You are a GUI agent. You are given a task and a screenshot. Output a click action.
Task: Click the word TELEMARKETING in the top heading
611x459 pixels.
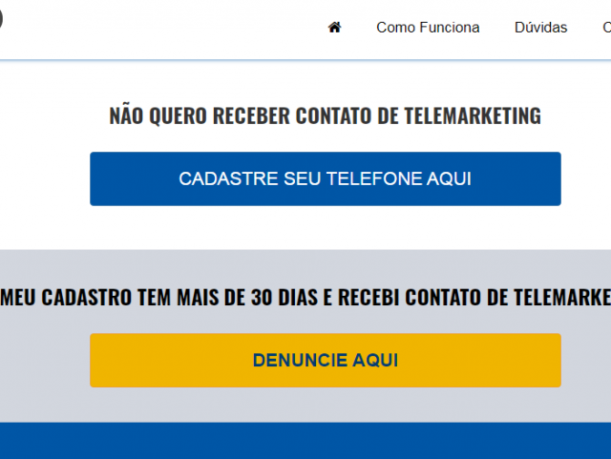click(x=473, y=116)
